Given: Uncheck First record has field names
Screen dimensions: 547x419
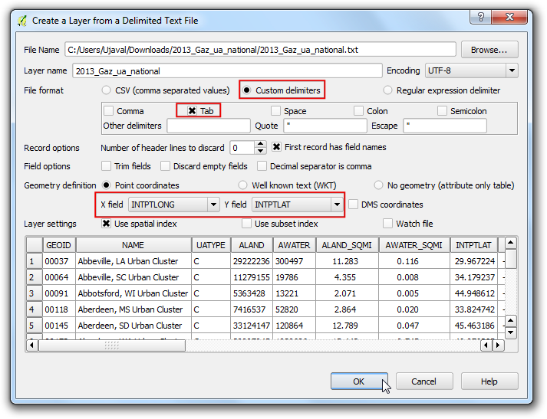Looking at the screenshot, I should [x=276, y=147].
